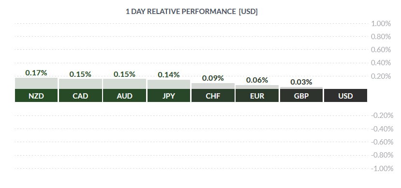Select the GBP currency label

pyautogui.click(x=301, y=96)
